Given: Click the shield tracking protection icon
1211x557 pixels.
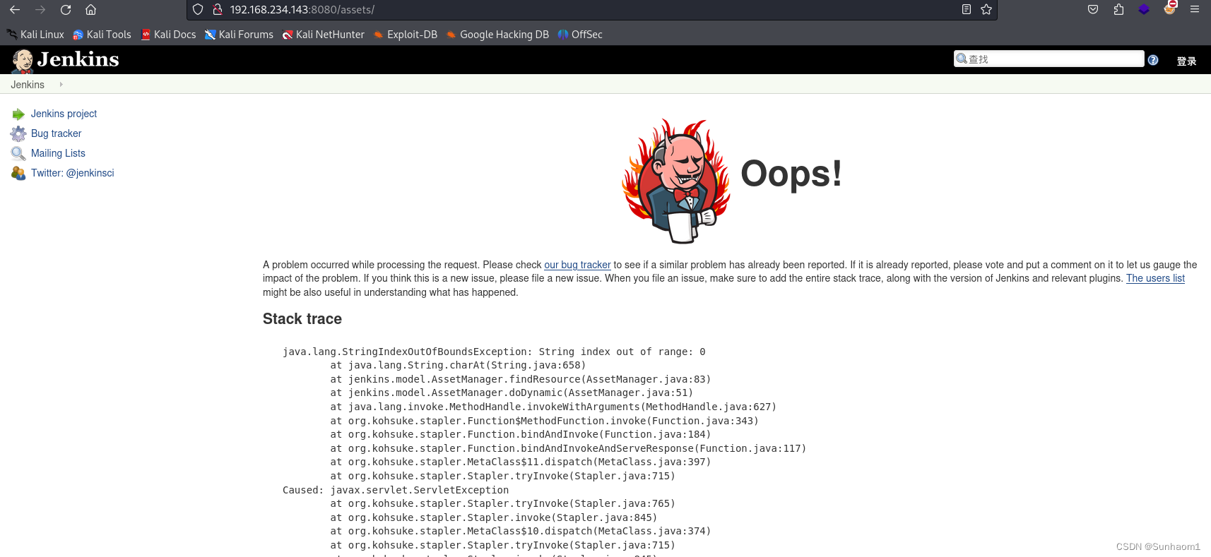Looking at the screenshot, I should 199,10.
